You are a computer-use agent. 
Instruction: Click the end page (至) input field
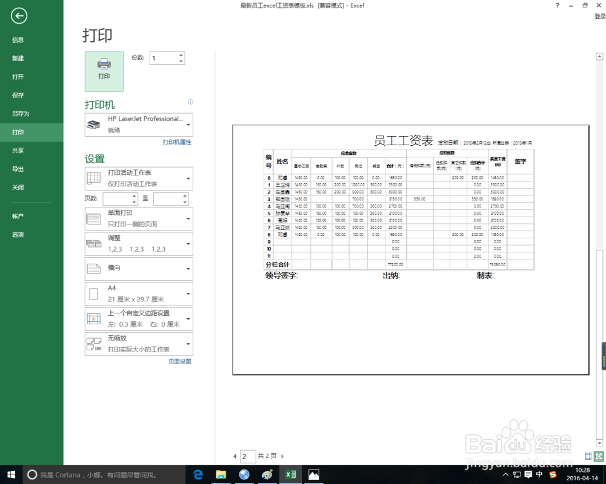tap(168, 198)
